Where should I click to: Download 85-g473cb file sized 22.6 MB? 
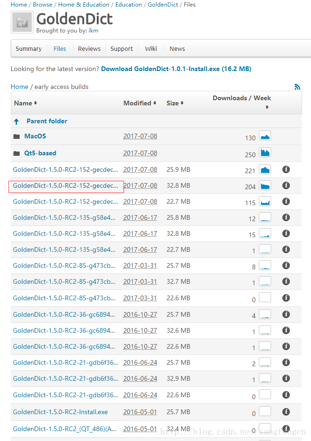[64, 298]
